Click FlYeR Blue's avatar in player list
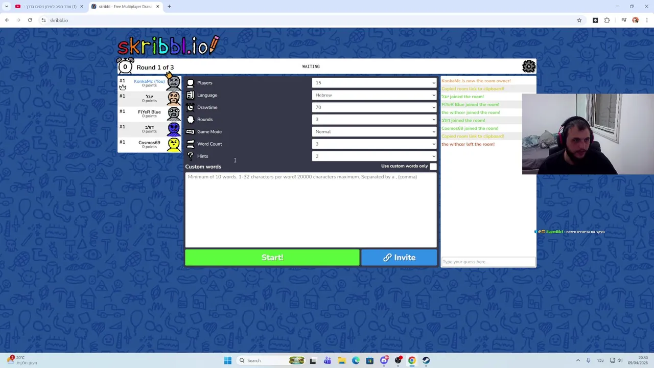Screen dimensions: 654x368 (x=174, y=113)
